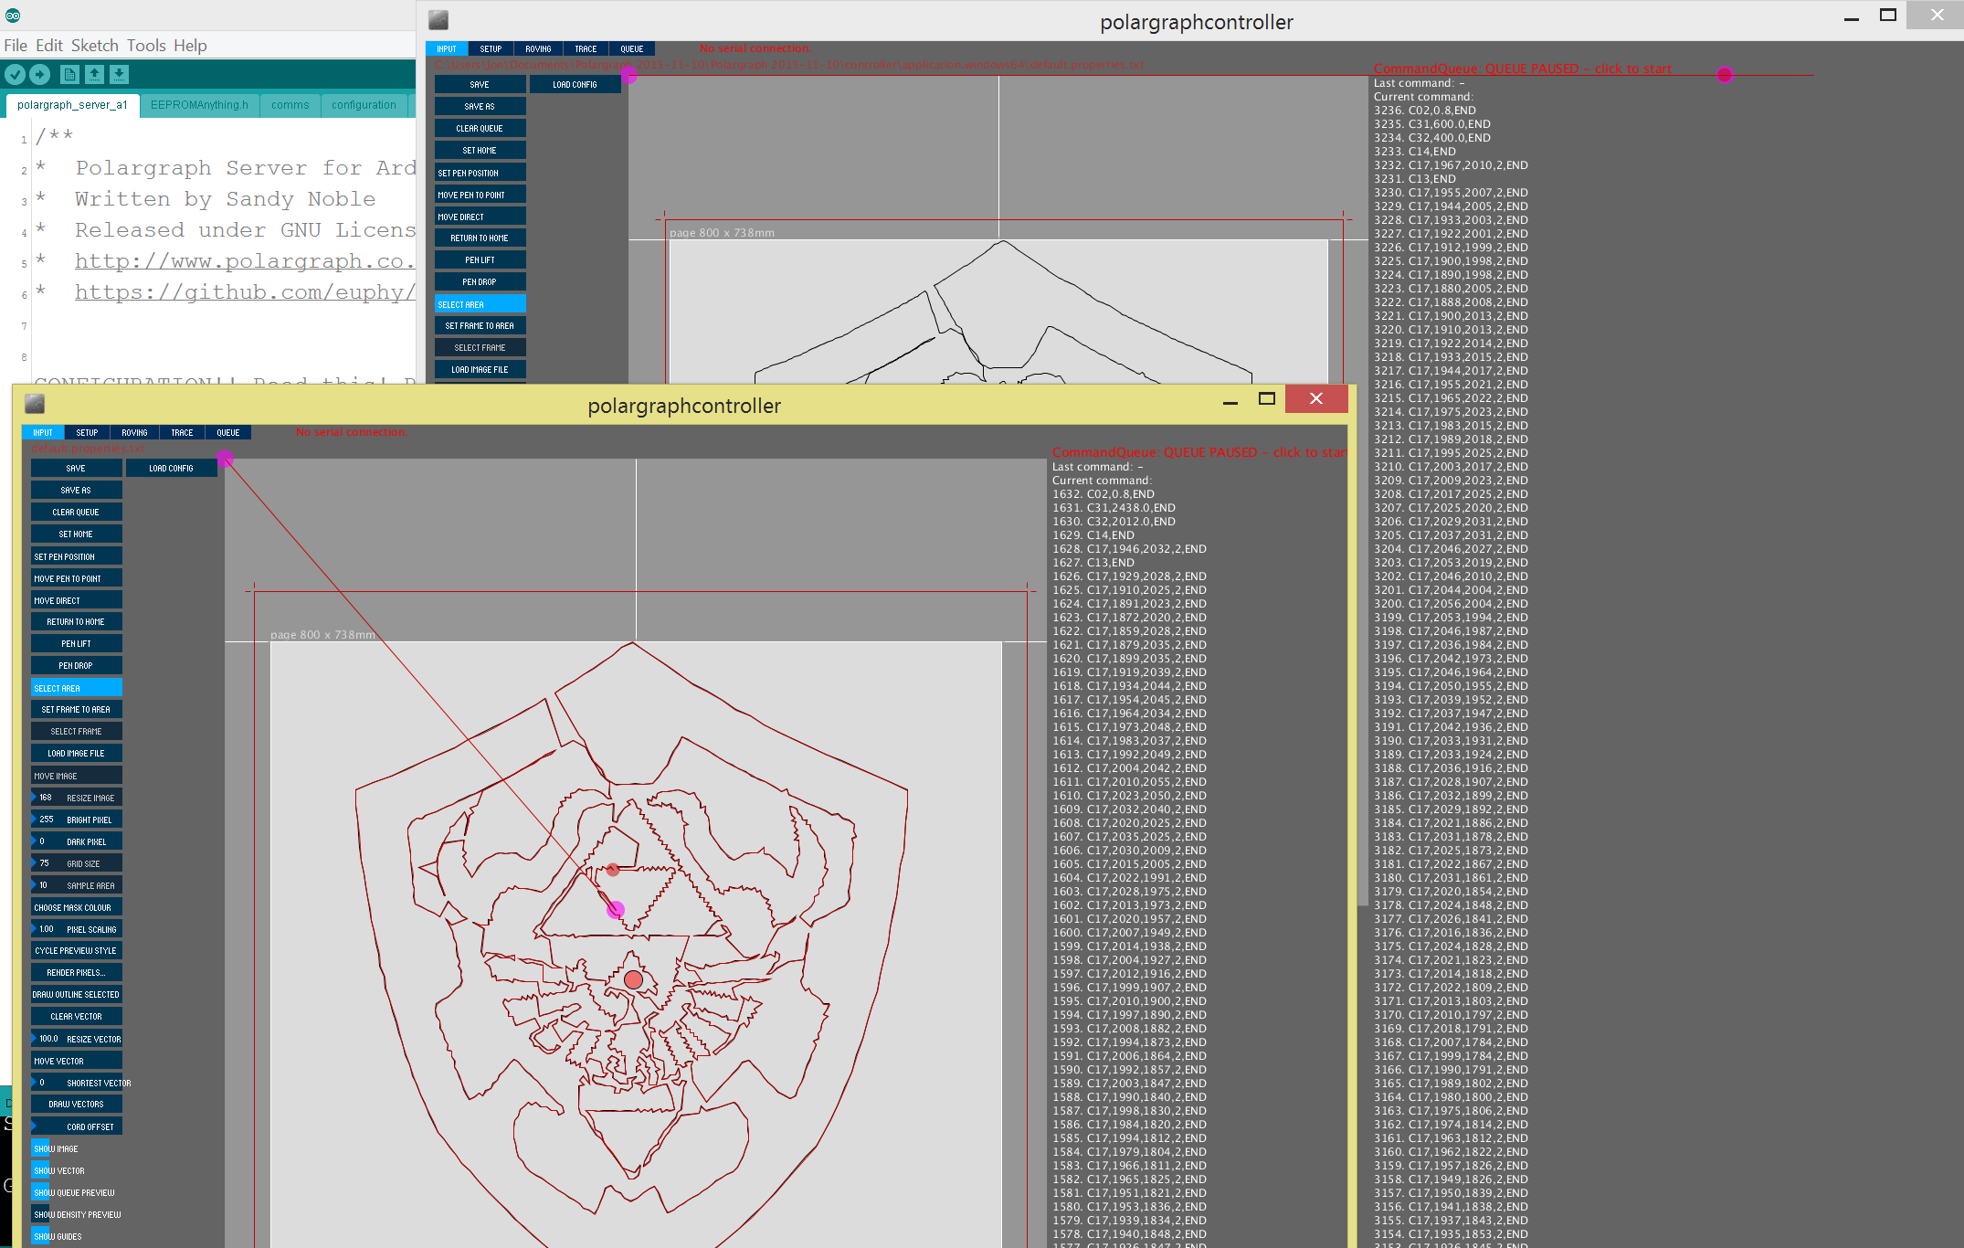This screenshot has width=1964, height=1248.
Task: Open the TRACE tab in the front window
Action: tap(182, 432)
